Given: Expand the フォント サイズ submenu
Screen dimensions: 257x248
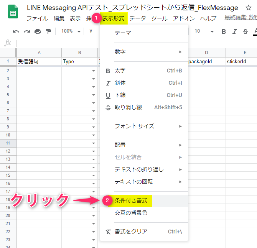Looking at the screenshot, I should [144, 126].
